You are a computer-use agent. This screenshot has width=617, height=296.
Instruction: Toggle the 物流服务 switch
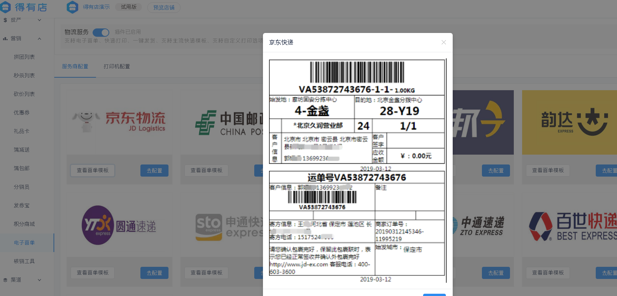101,33
